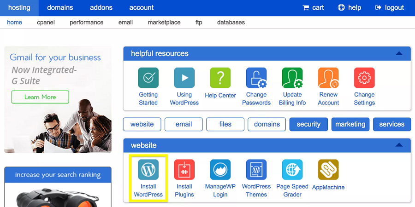Select the security filter button
The width and height of the screenshot is (415, 207).
point(308,124)
